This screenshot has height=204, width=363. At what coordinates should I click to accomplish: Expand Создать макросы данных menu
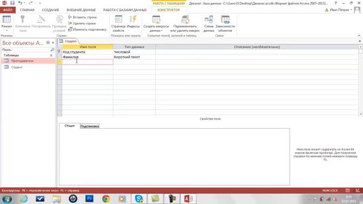point(156,23)
